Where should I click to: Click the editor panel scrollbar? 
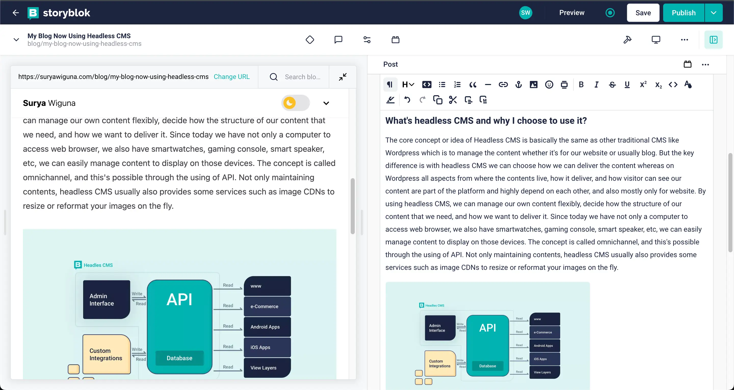coord(730,202)
